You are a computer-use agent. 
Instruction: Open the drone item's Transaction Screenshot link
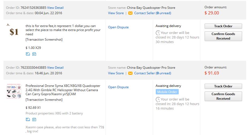pos(44,100)
